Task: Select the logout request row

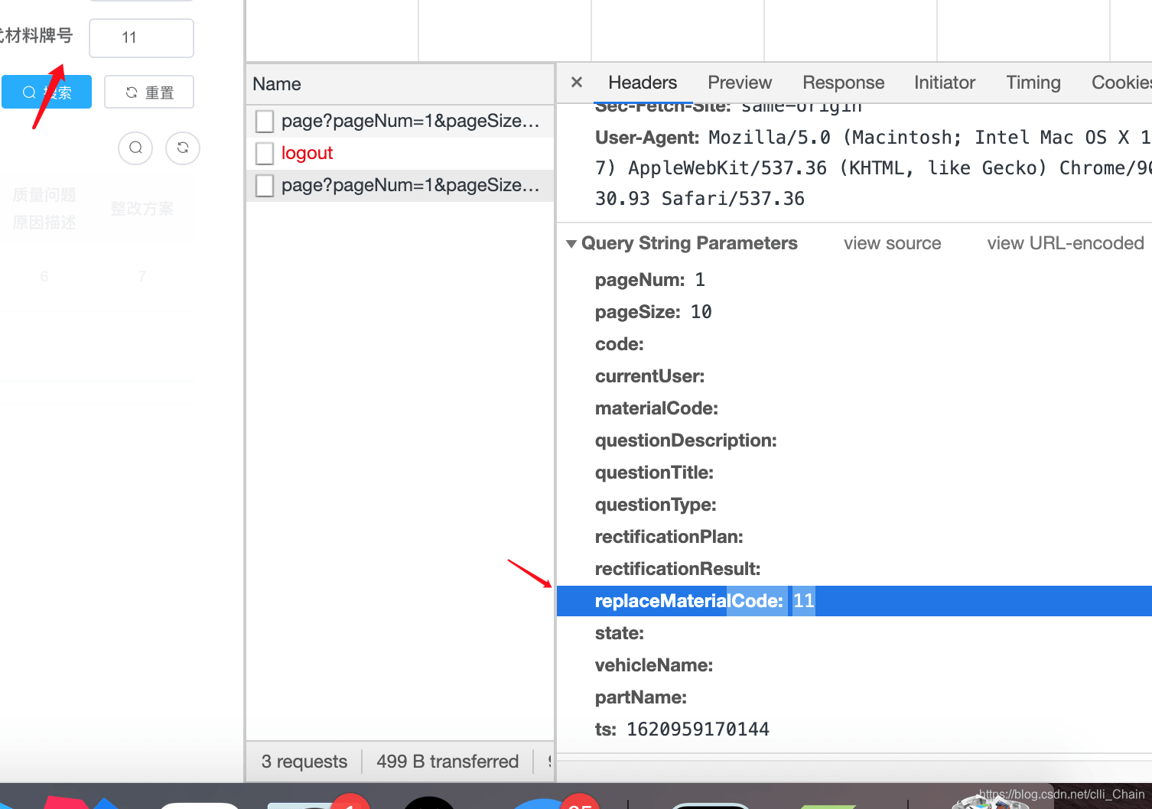Action: 400,153
